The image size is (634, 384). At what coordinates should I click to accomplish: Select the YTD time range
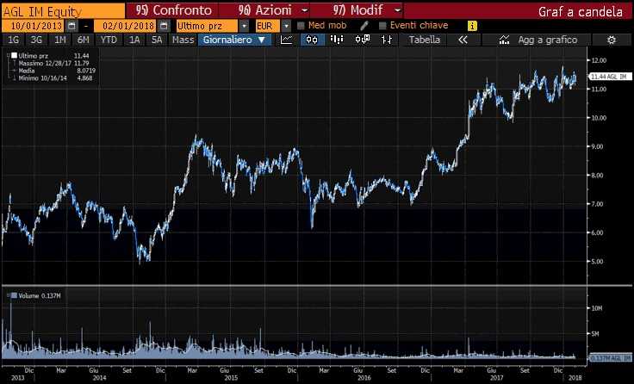coord(109,40)
